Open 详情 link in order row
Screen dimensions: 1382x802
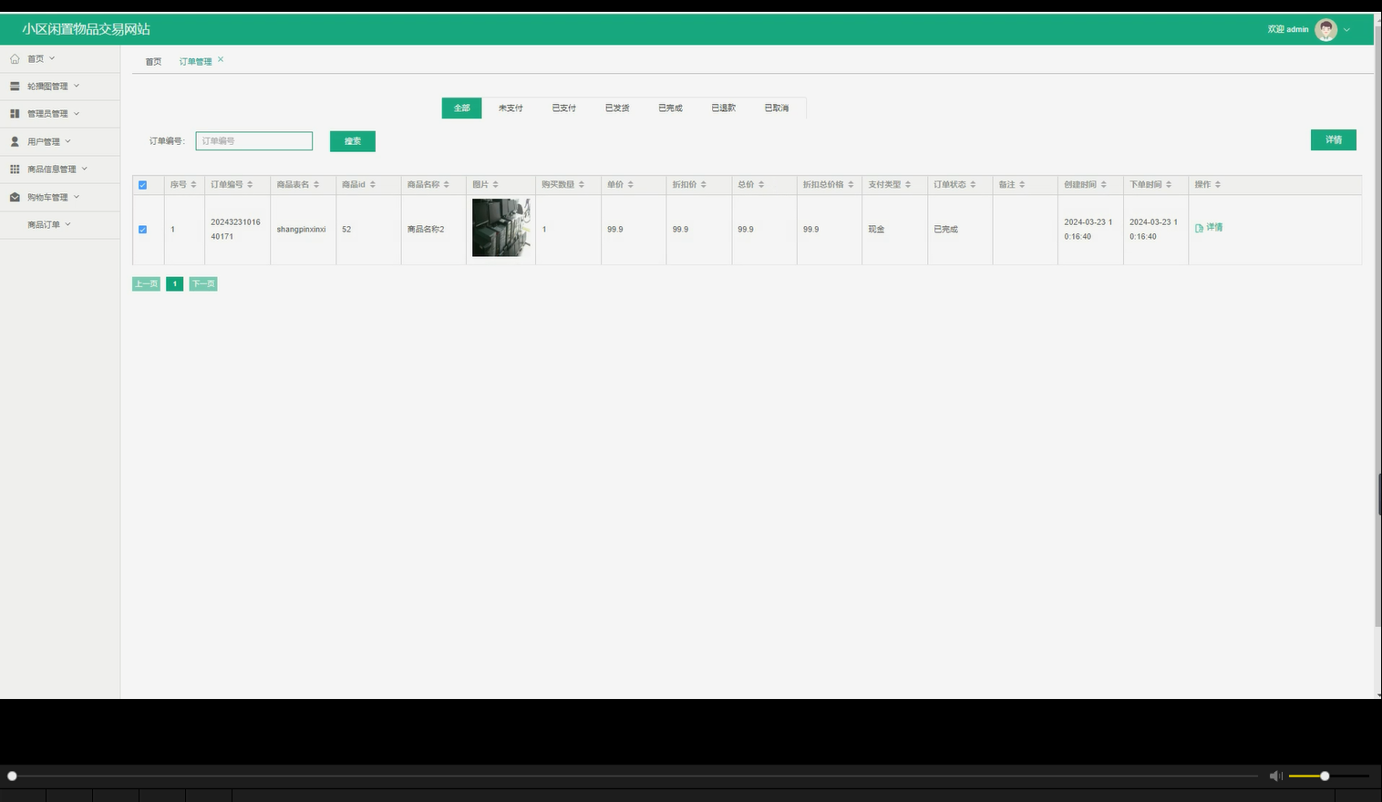click(1209, 228)
